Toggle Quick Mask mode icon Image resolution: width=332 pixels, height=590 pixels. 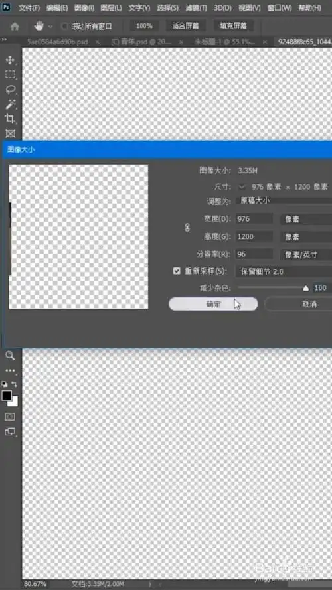(10, 417)
